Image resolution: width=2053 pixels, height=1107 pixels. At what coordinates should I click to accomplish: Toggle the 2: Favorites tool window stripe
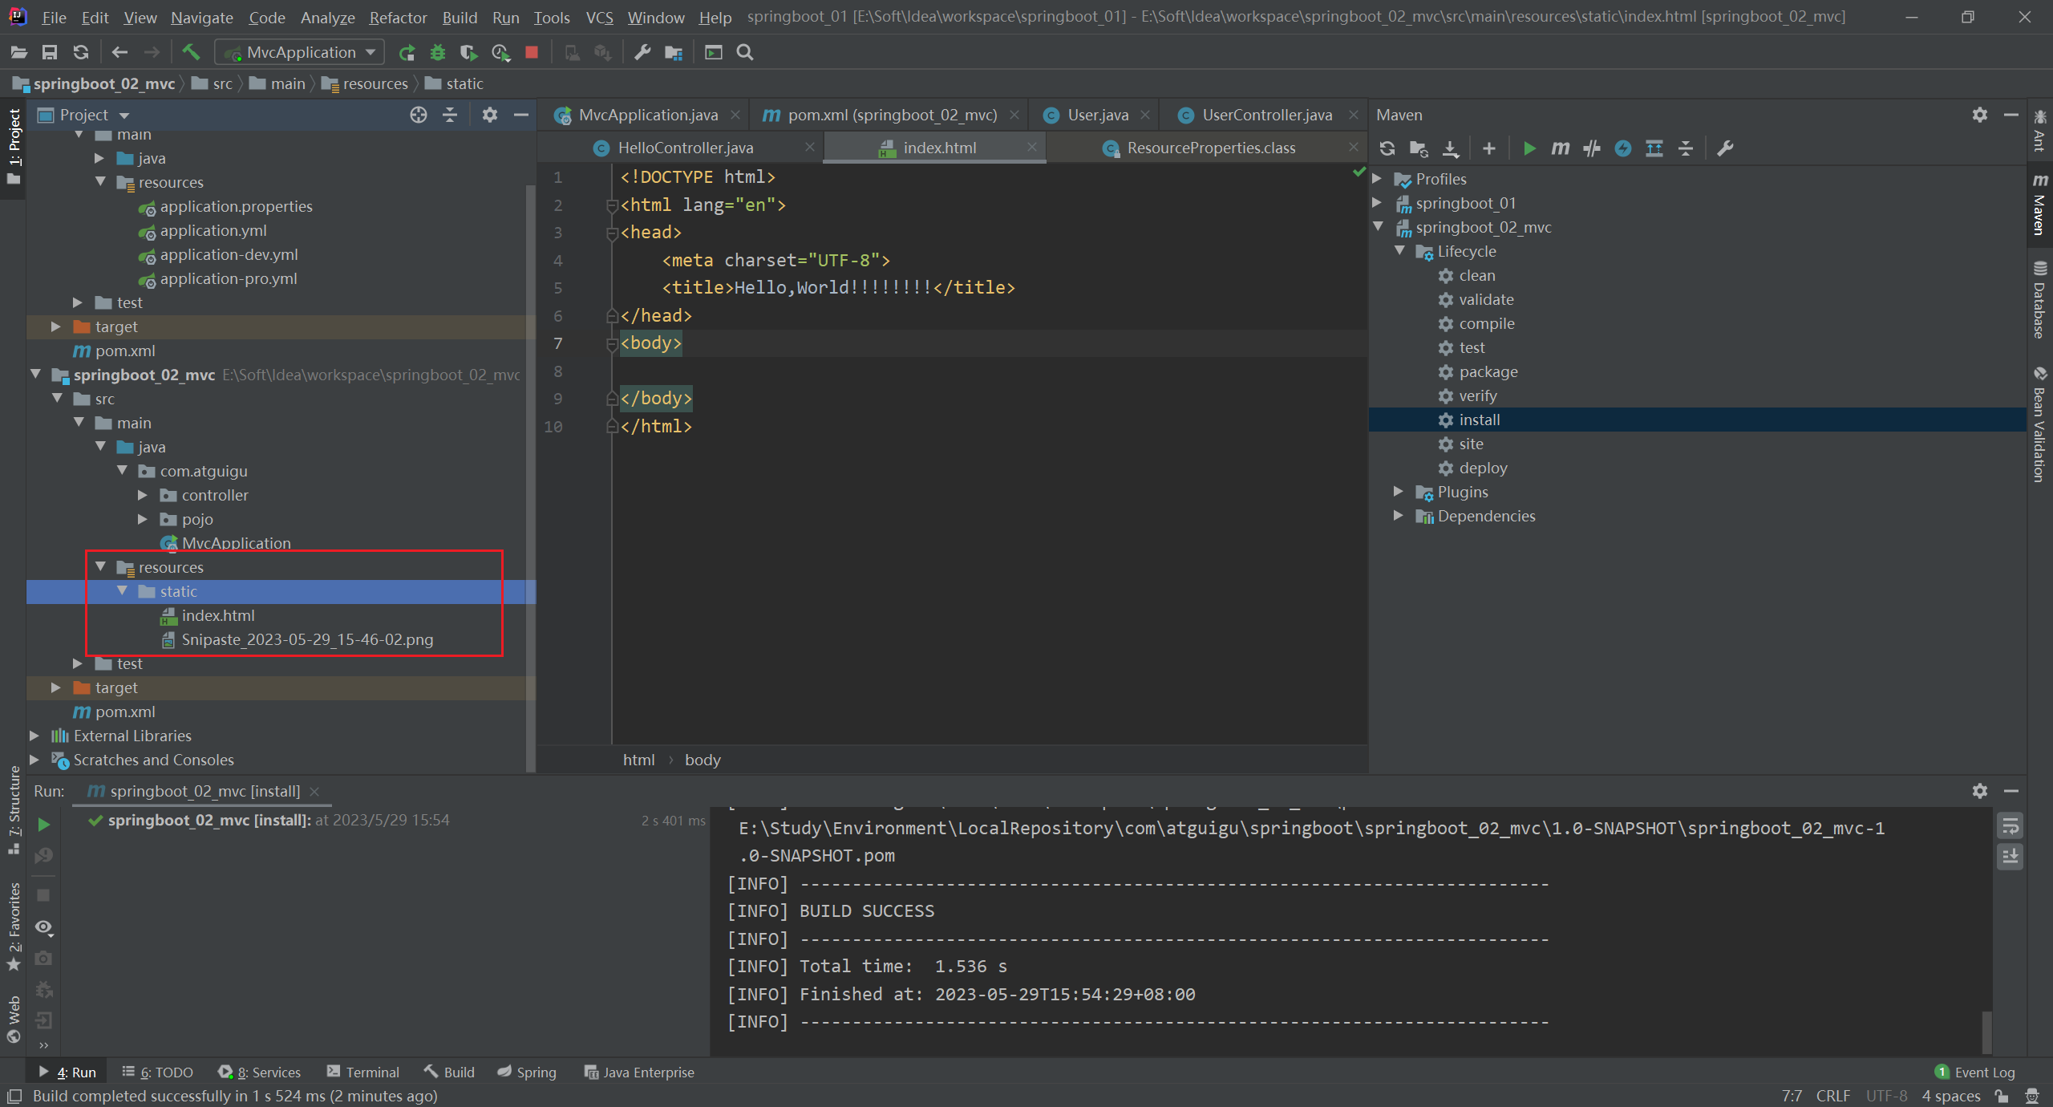pyautogui.click(x=14, y=926)
